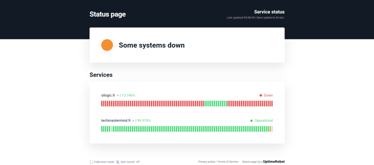Open the Terms of Service link
374x165 pixels.
tap(228, 162)
